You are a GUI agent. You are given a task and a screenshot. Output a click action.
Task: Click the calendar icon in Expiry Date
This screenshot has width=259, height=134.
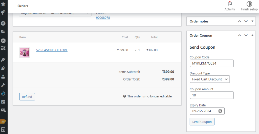point(220,111)
